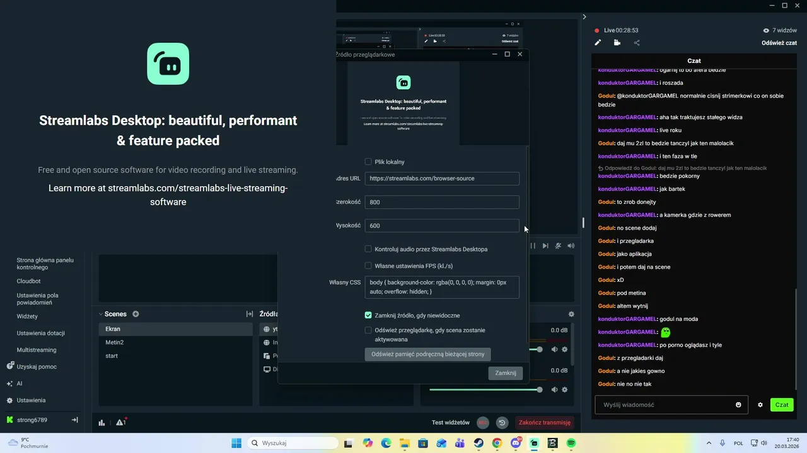
Task: Log out with arrow next to strong6789
Action: (74, 420)
